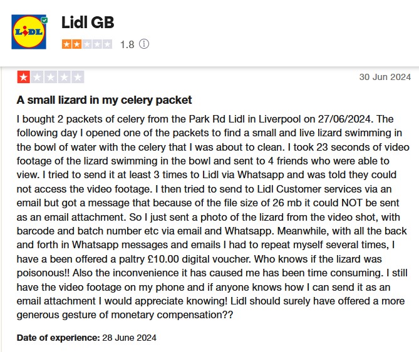Click first orange star in header rating
Viewport: 419px width, 352px height.
67,44
